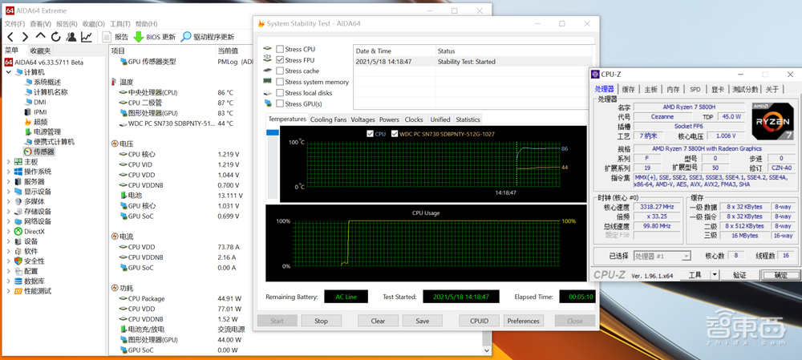The image size is (802, 360).
Task: Stop the stability test
Action: [x=322, y=322]
